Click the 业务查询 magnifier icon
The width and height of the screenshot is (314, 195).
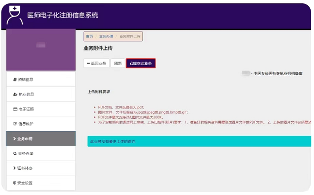15,154
